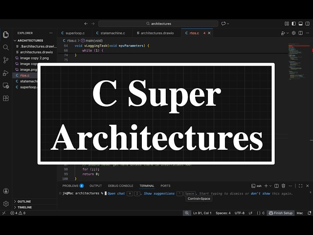The image size is (313, 235).
Task: Toggle the bottom panel visibility
Action: 300,23
